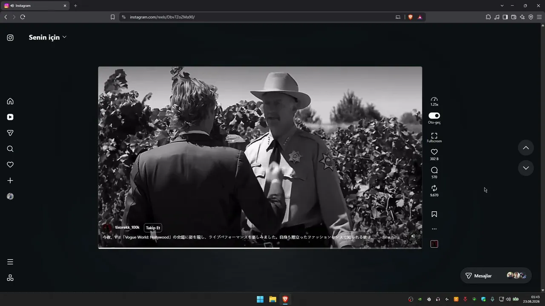Open the system volume speaker tray icon
545x306 pixels.
pos(508,299)
